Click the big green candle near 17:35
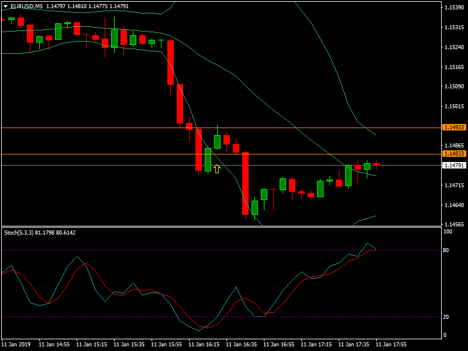Viewport: 468px width, 351px height. [x=349, y=175]
